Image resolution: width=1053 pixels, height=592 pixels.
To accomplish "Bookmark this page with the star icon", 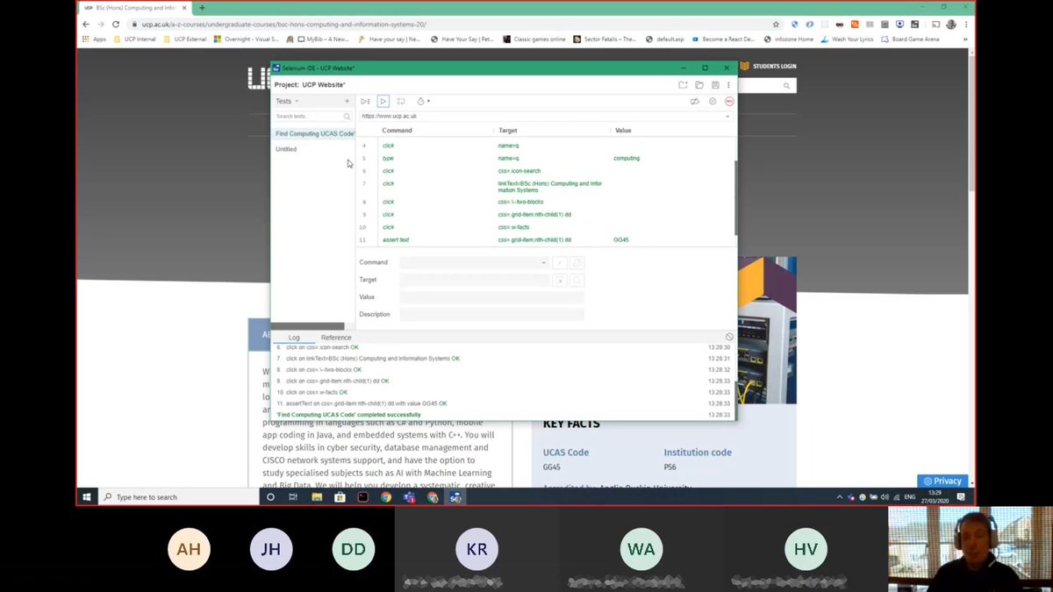I will pyautogui.click(x=777, y=24).
